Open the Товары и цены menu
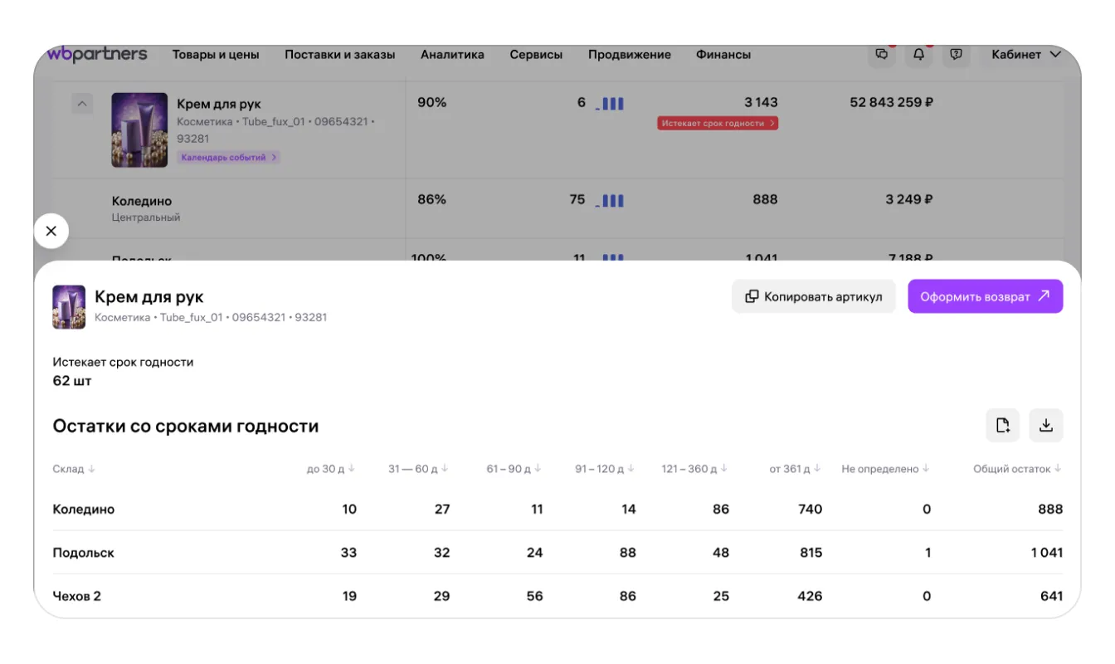The height and width of the screenshot is (664, 1115). (x=216, y=55)
